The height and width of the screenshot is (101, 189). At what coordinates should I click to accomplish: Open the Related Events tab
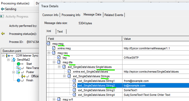[114, 15]
